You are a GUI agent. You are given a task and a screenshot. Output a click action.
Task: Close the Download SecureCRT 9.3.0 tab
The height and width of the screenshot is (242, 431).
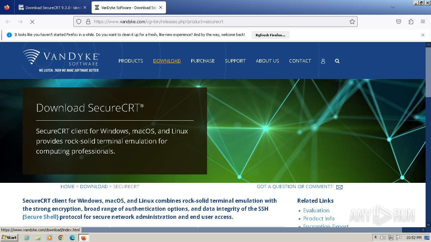pyautogui.click(x=85, y=7)
